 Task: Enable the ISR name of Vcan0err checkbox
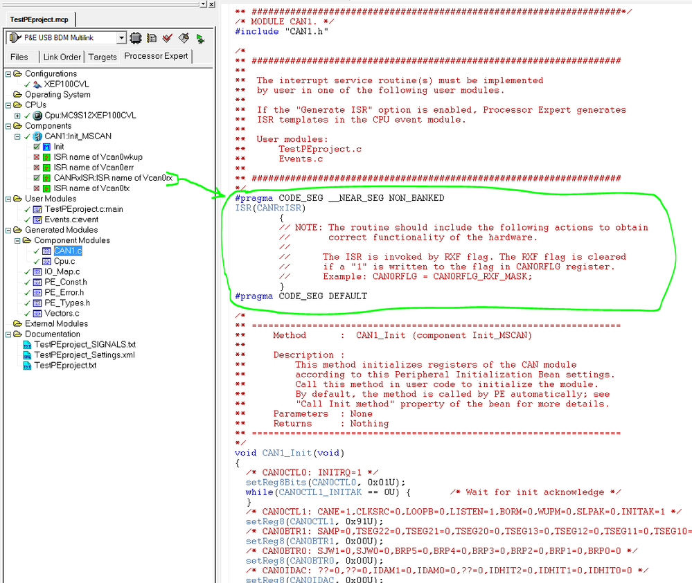pos(37,168)
